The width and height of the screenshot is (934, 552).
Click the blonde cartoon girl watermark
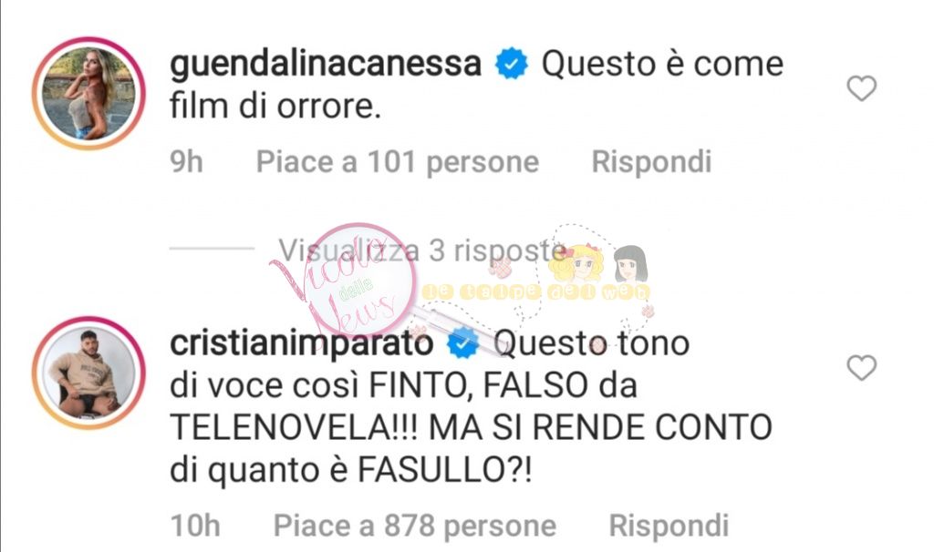[x=576, y=263]
